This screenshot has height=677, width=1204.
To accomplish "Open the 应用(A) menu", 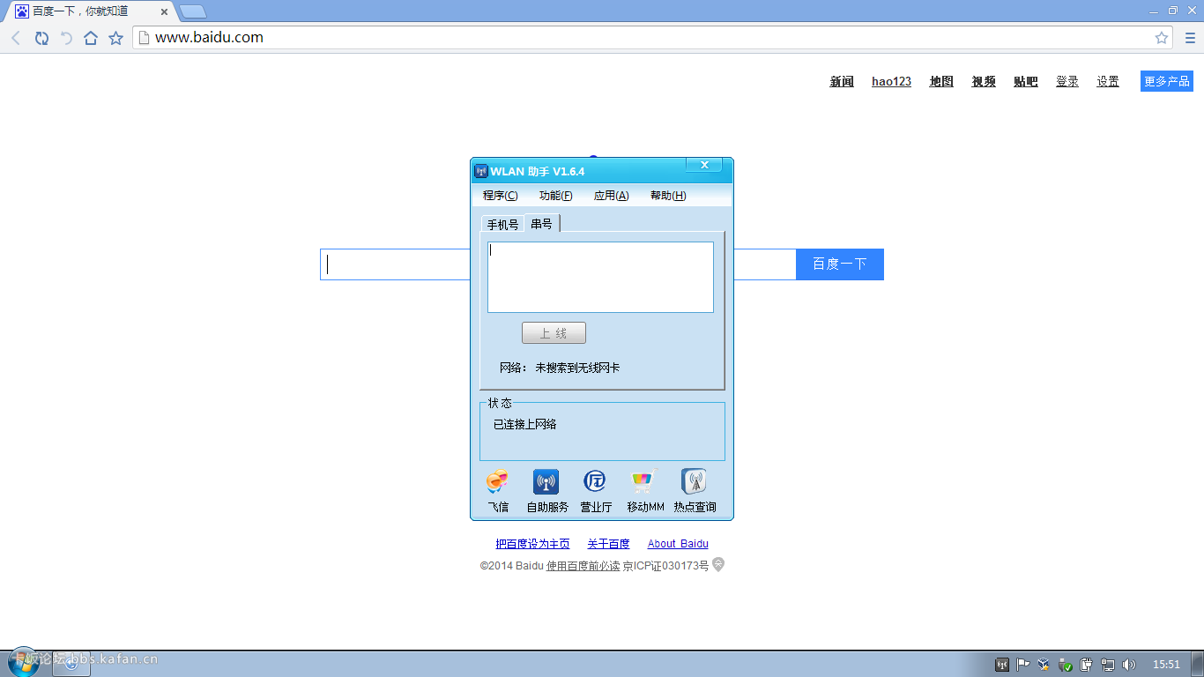I will (x=611, y=196).
